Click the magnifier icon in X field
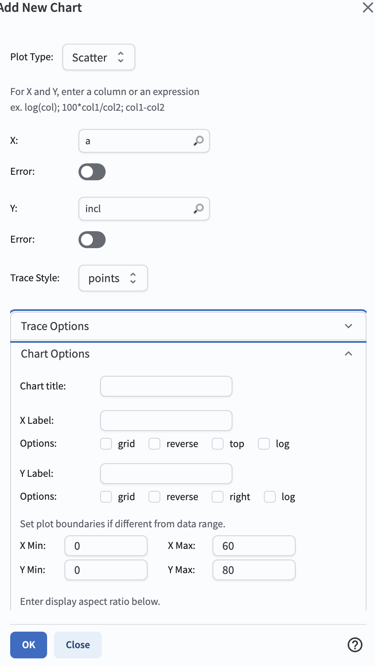 (199, 141)
